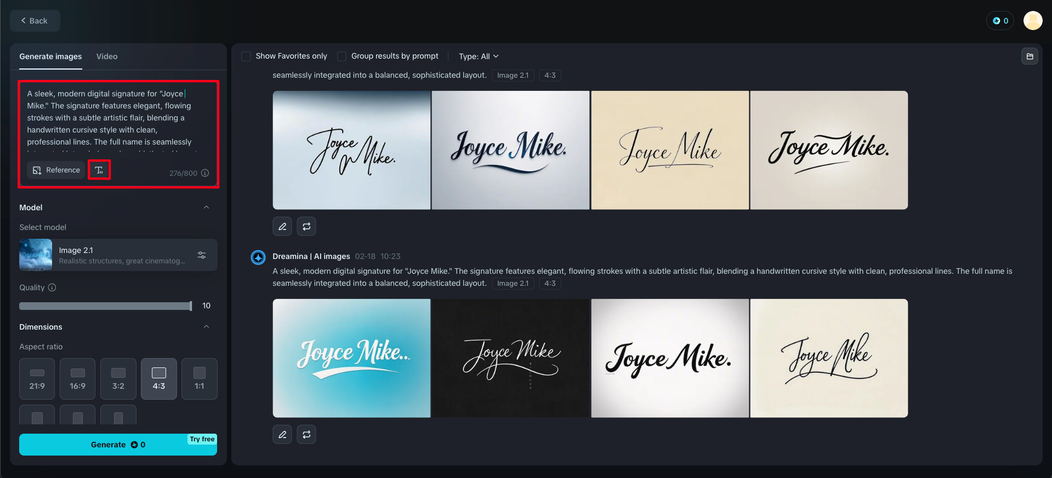The image size is (1052, 478).
Task: Open the black background signature image
Action: click(510, 358)
